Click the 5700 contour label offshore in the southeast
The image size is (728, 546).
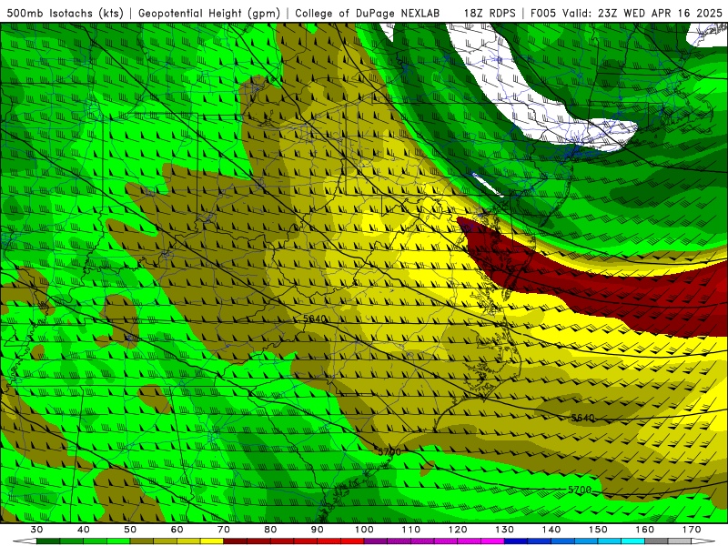point(580,490)
